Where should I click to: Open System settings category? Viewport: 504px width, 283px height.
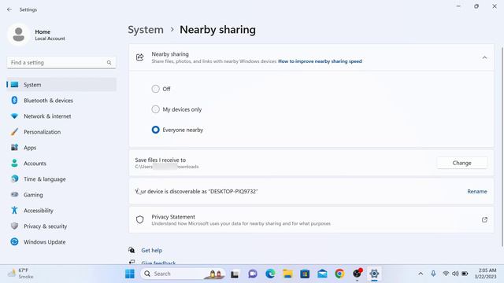61,85
